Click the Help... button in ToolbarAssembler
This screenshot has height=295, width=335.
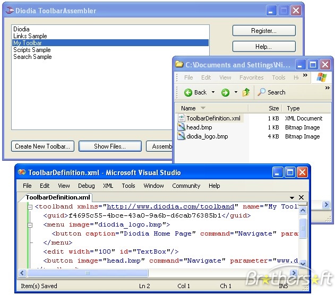(x=264, y=46)
